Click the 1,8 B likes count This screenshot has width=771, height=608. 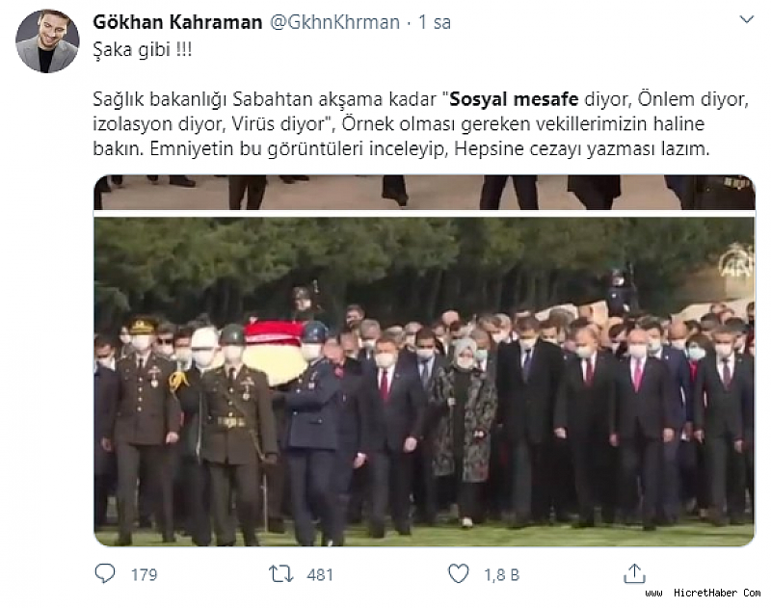point(501,574)
